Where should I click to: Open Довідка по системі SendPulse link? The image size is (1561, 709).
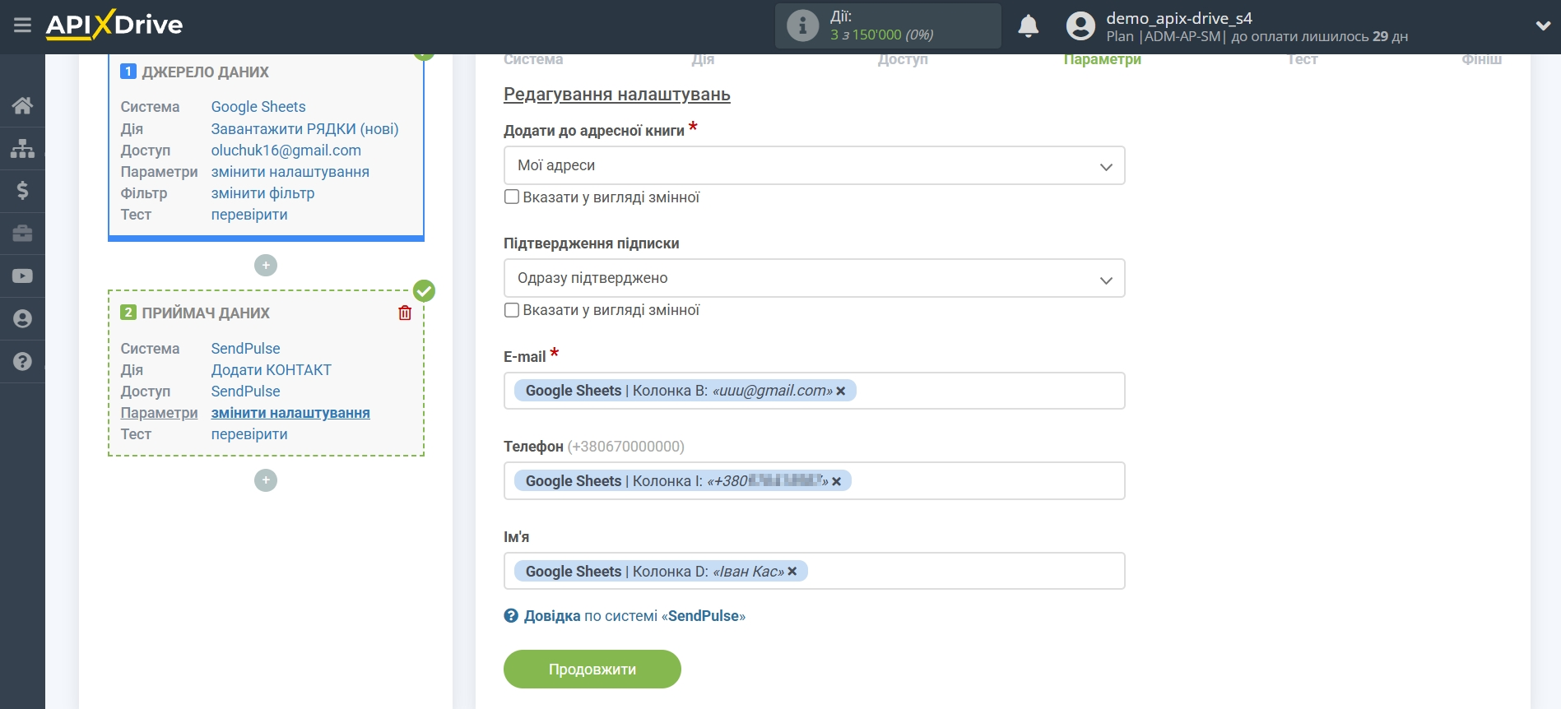click(634, 616)
